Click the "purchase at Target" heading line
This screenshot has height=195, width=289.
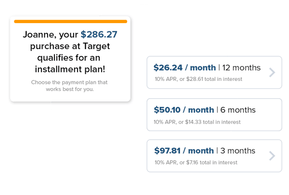pos(70,46)
